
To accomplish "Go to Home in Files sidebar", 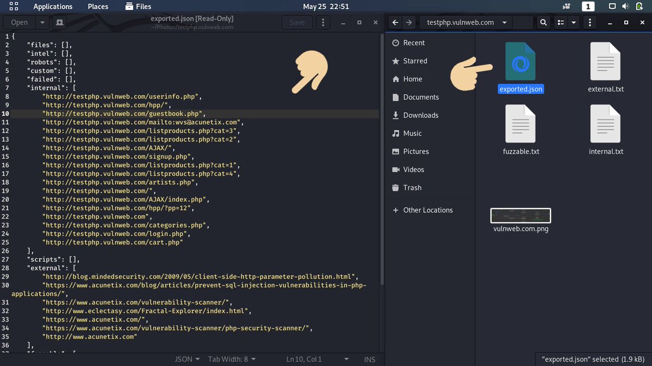I will coord(412,79).
